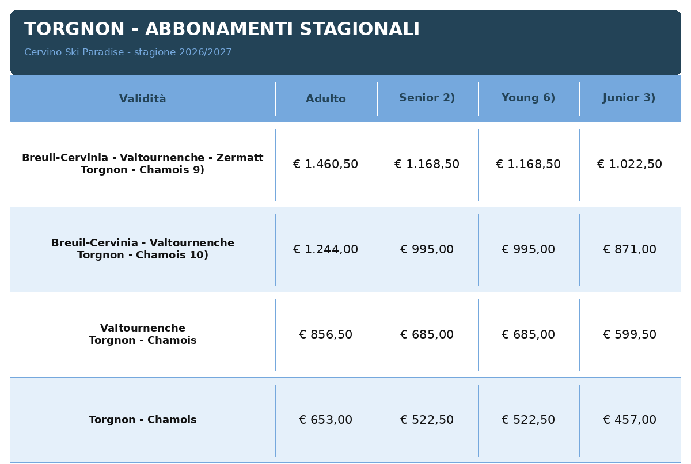Click the Validità column header
Image resolution: width=691 pixels, height=464 pixels.
point(143,99)
